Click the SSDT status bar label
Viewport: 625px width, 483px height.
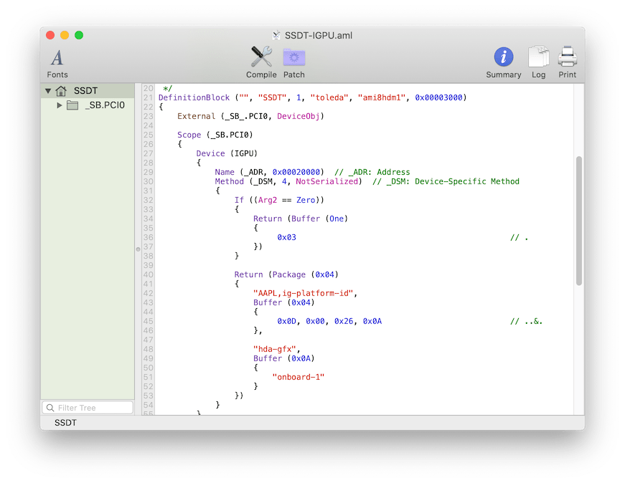coord(65,423)
